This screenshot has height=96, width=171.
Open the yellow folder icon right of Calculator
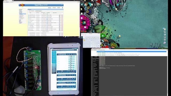point(120,36)
